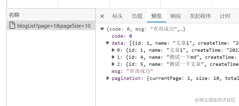Open the 负载 tab
Viewport: 239px width, 106px height.
tap(137, 16)
